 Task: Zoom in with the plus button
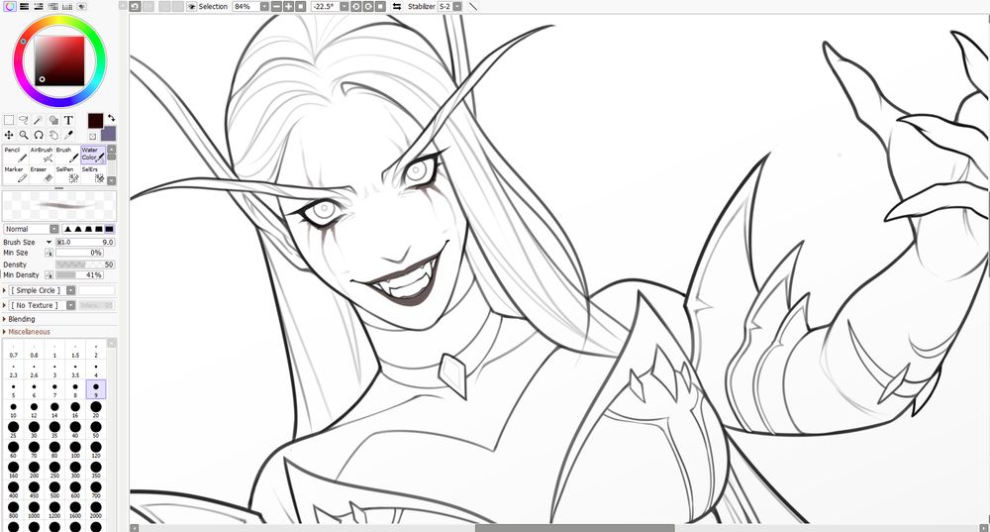[288, 6]
